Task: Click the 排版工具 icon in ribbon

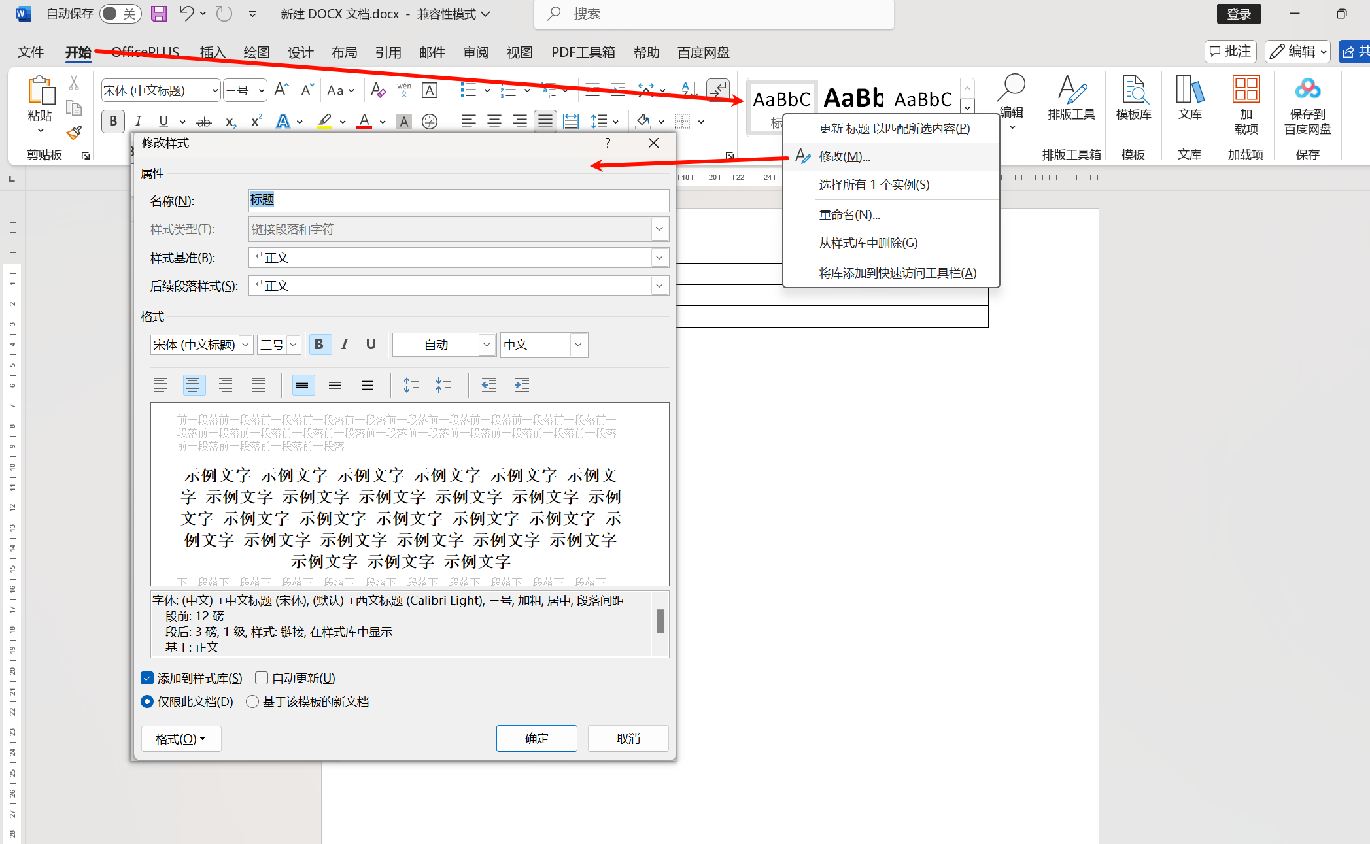Action: pos(1071,91)
